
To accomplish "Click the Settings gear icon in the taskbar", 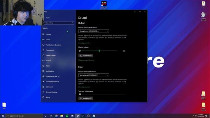I will tap(78, 116).
